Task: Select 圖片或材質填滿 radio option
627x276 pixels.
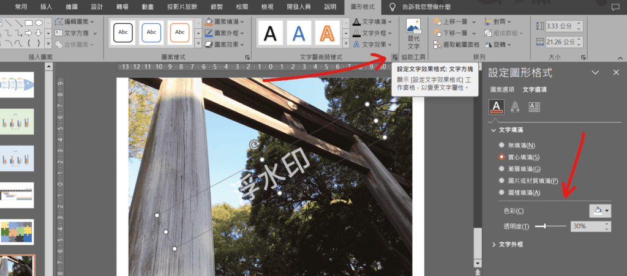Action: (x=528, y=181)
